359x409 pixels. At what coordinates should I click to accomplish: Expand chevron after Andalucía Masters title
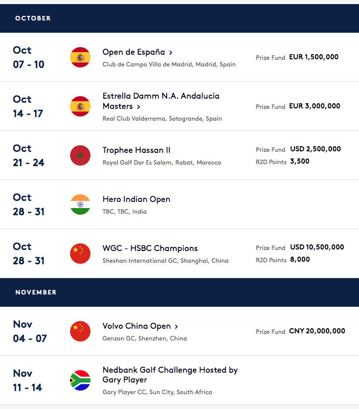click(x=139, y=107)
